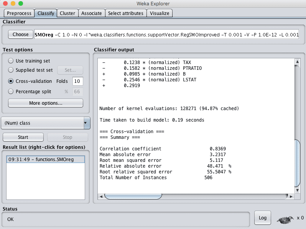This screenshot has height=229, width=306.
Task: Click the horizontal scroll left arrow
Action: [101, 197]
